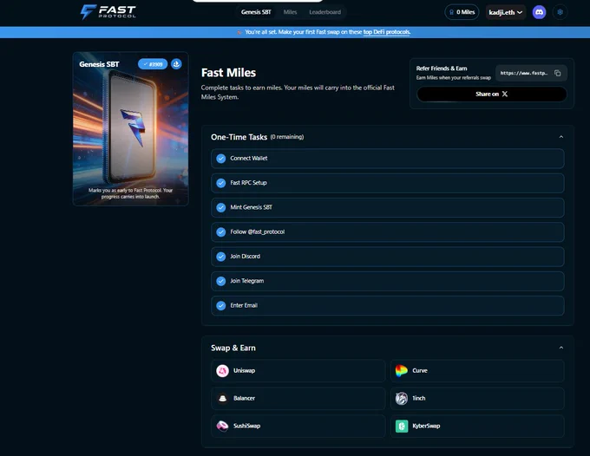
Task: Click the Join Telegram task label
Action: point(246,281)
